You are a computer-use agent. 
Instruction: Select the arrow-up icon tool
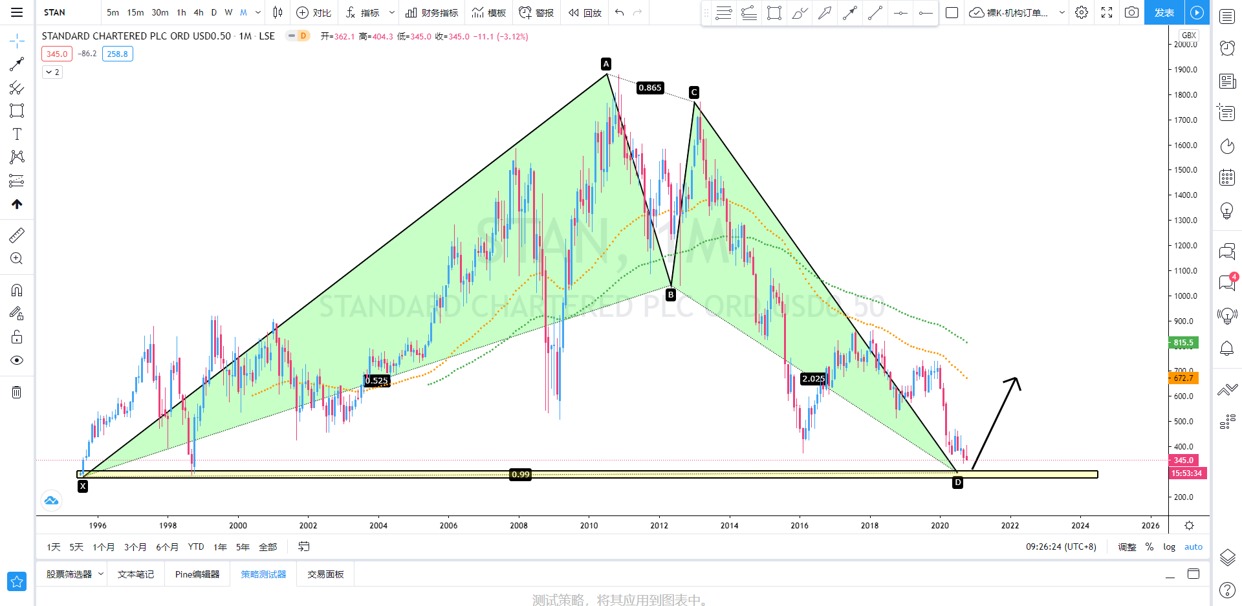(17, 204)
